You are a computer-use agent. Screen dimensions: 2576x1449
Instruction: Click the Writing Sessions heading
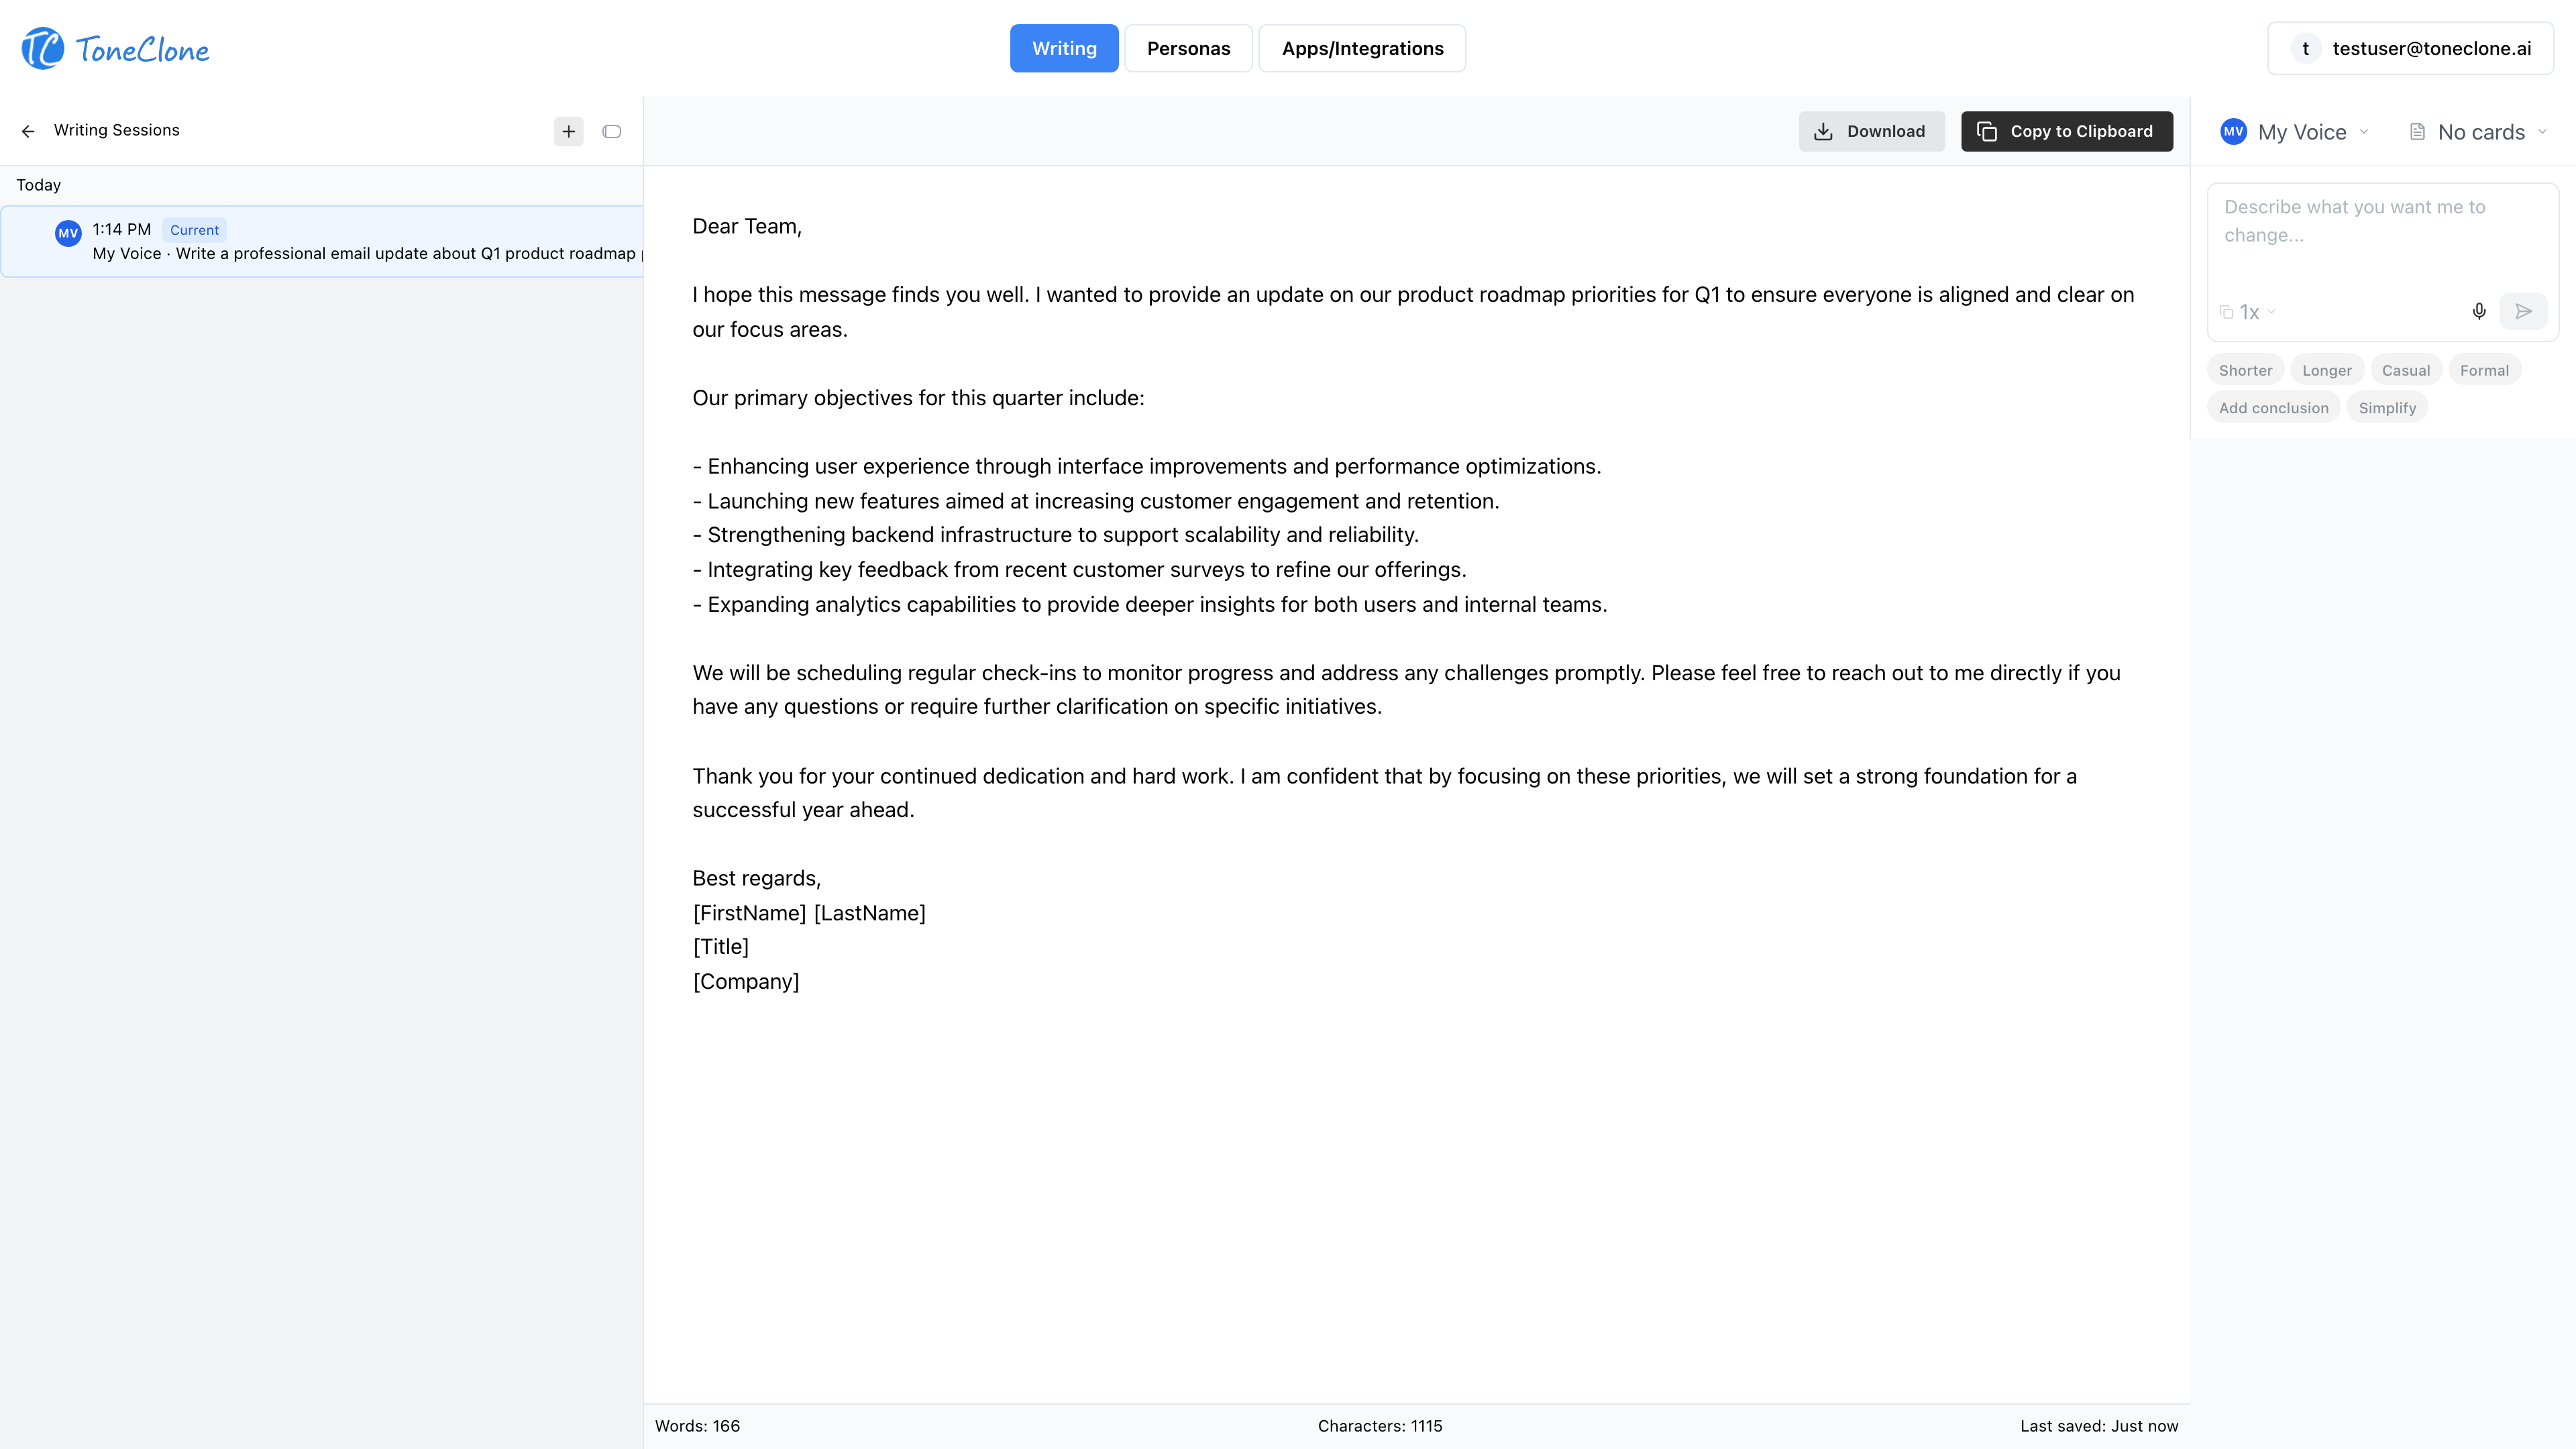click(117, 130)
